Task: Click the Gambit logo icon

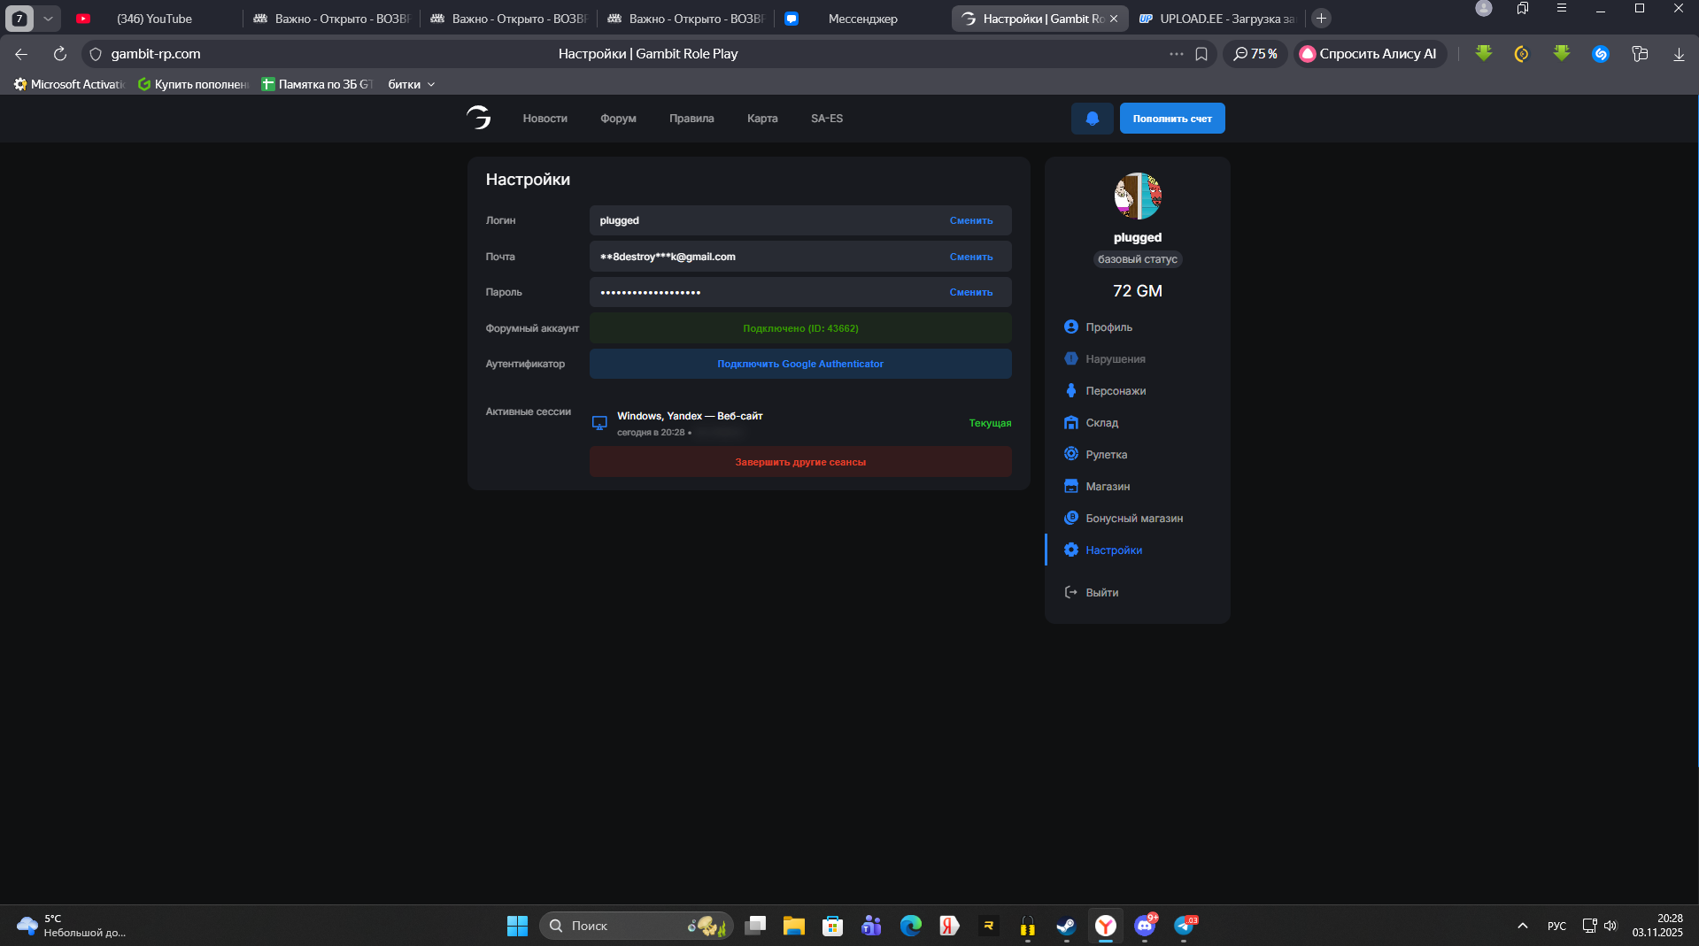Action: [478, 118]
